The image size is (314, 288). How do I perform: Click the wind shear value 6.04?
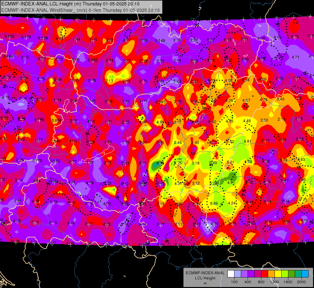point(196,204)
